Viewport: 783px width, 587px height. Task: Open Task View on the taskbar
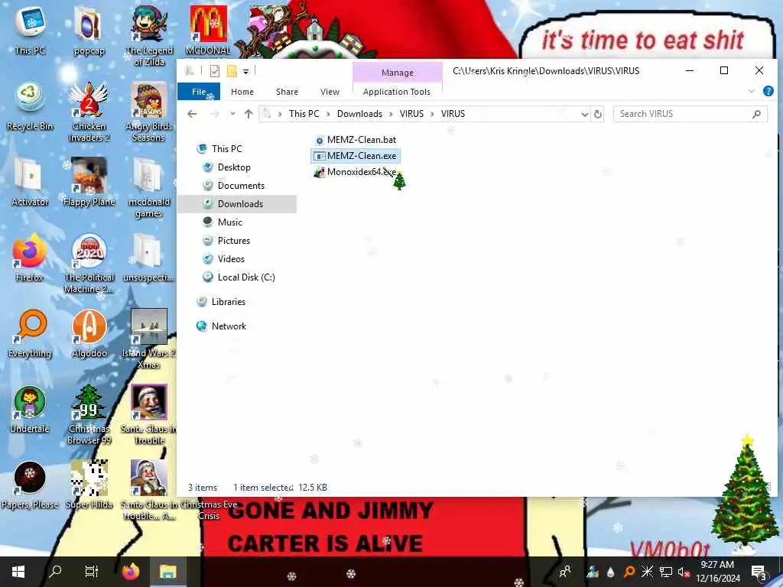pos(92,572)
